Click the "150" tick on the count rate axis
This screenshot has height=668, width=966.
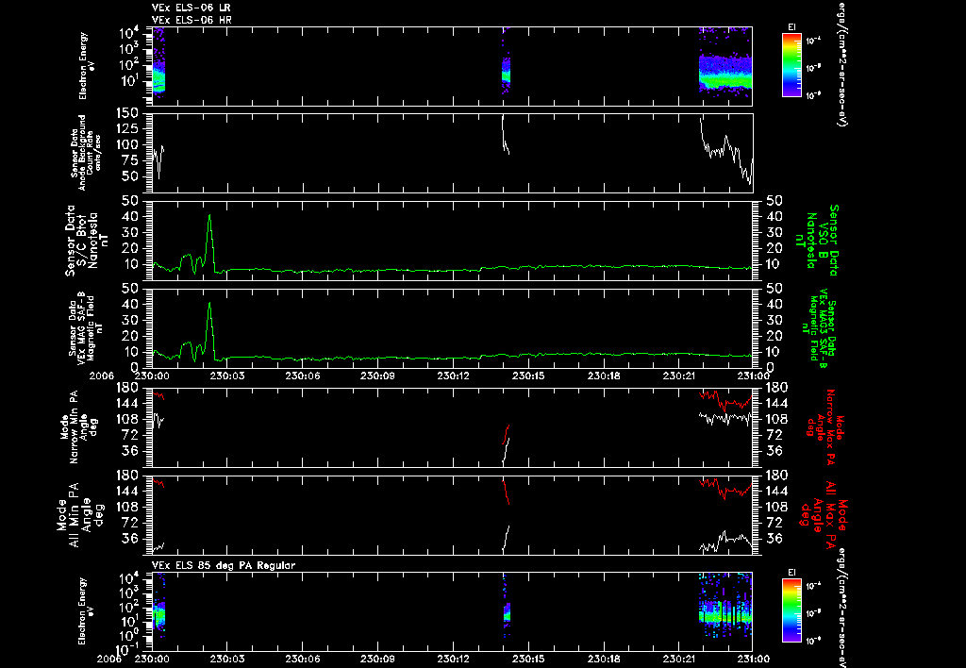coord(125,114)
